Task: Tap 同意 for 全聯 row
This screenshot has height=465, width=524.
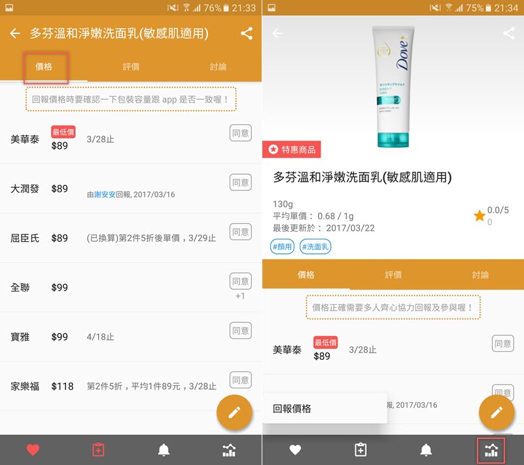Action: point(241,281)
